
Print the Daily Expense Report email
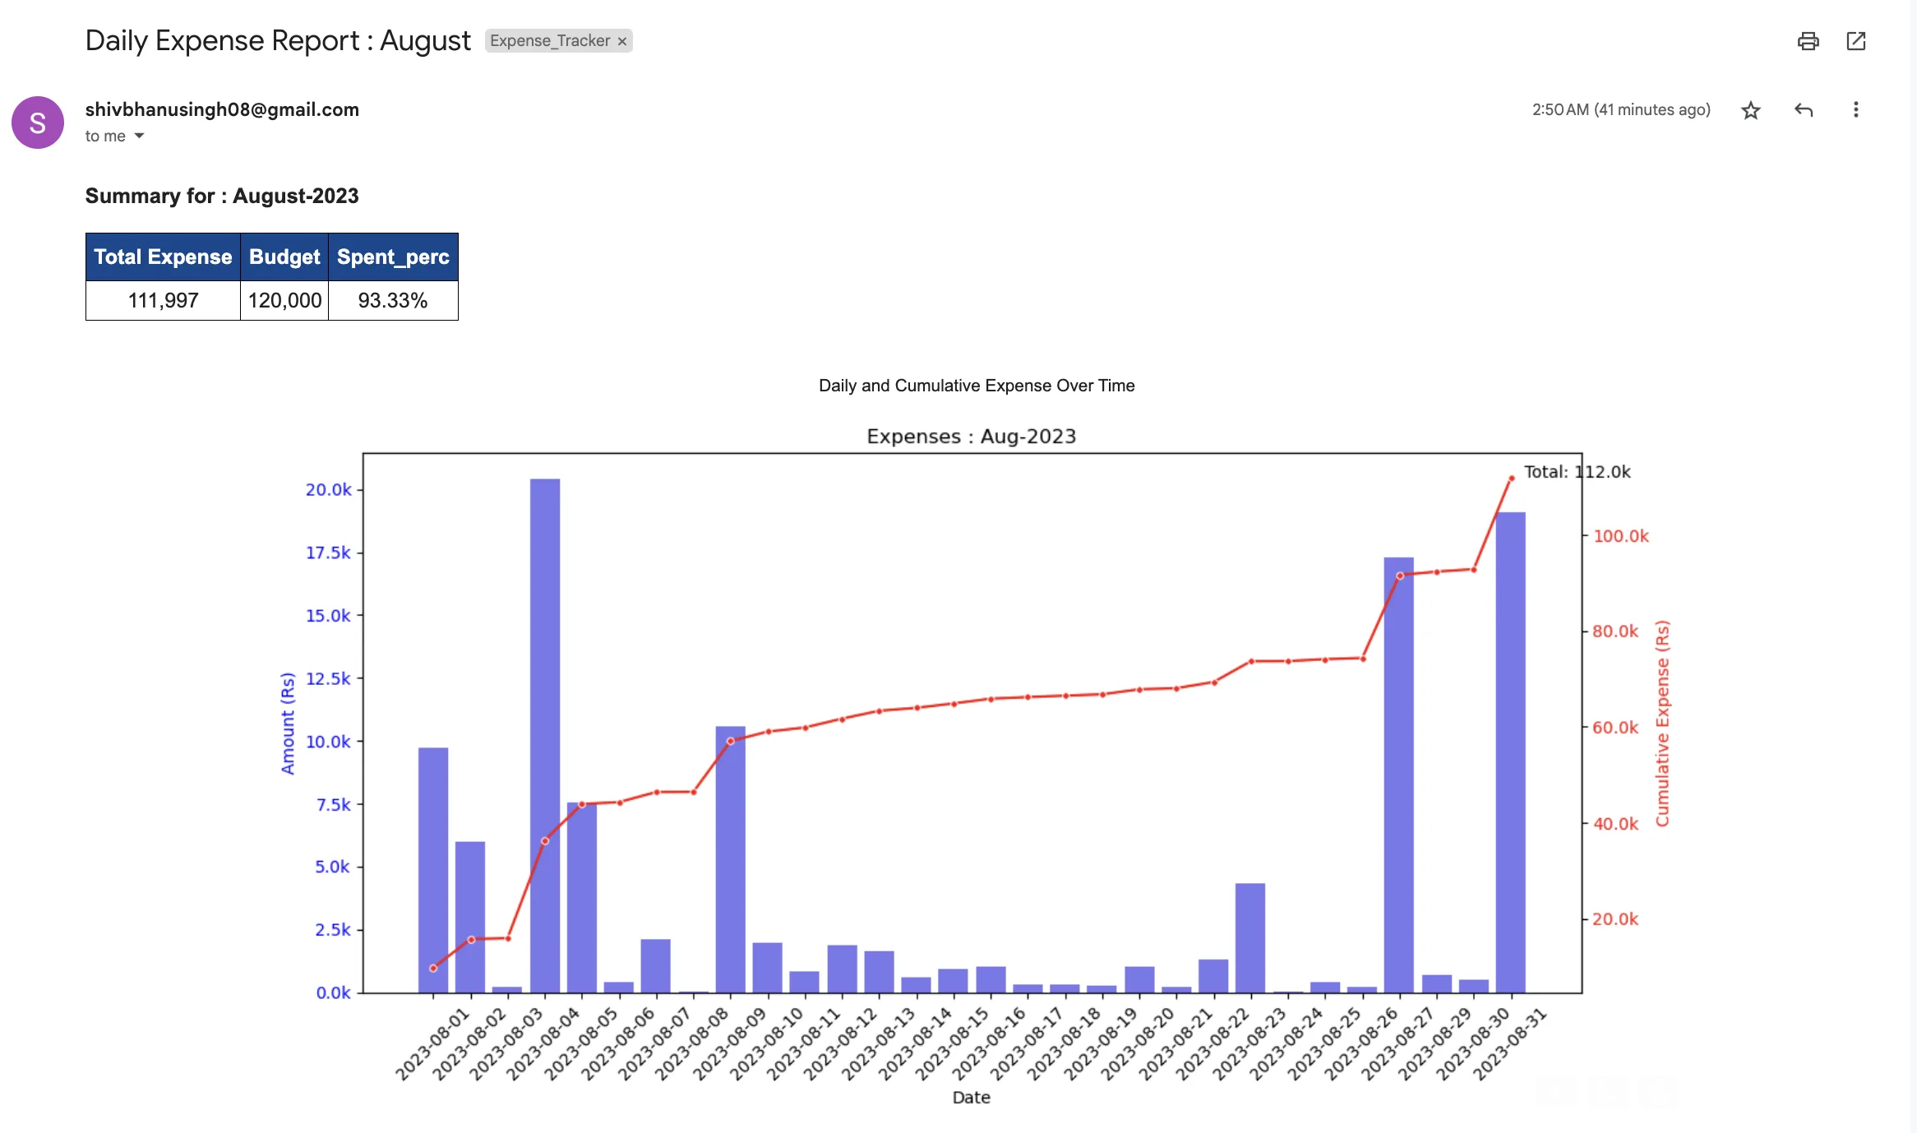point(1808,40)
